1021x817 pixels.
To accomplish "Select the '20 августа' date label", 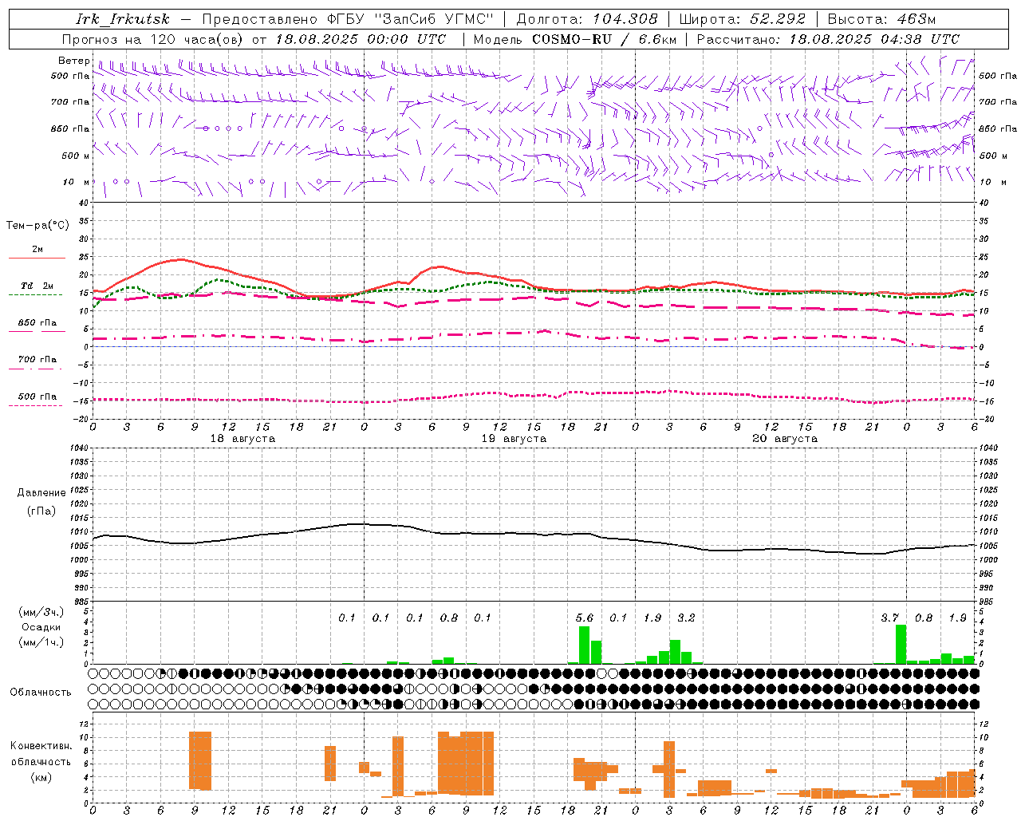I will 785,439.
